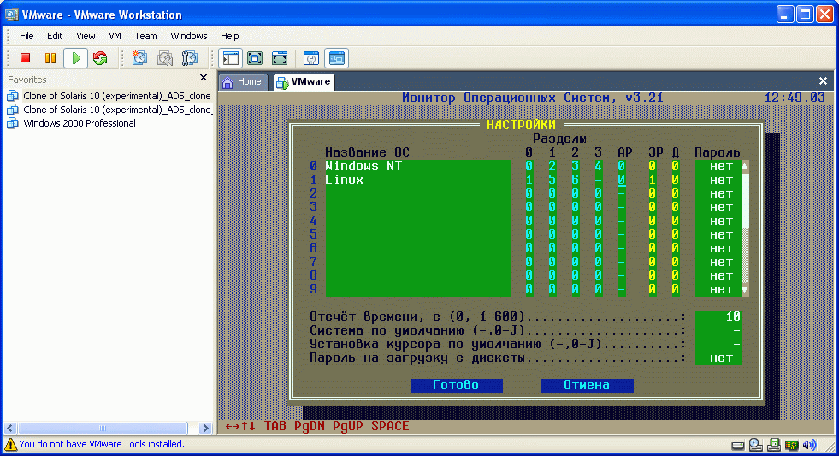Click the Full Screen mode toolbar icon
This screenshot has width=839, height=456.
(x=280, y=58)
